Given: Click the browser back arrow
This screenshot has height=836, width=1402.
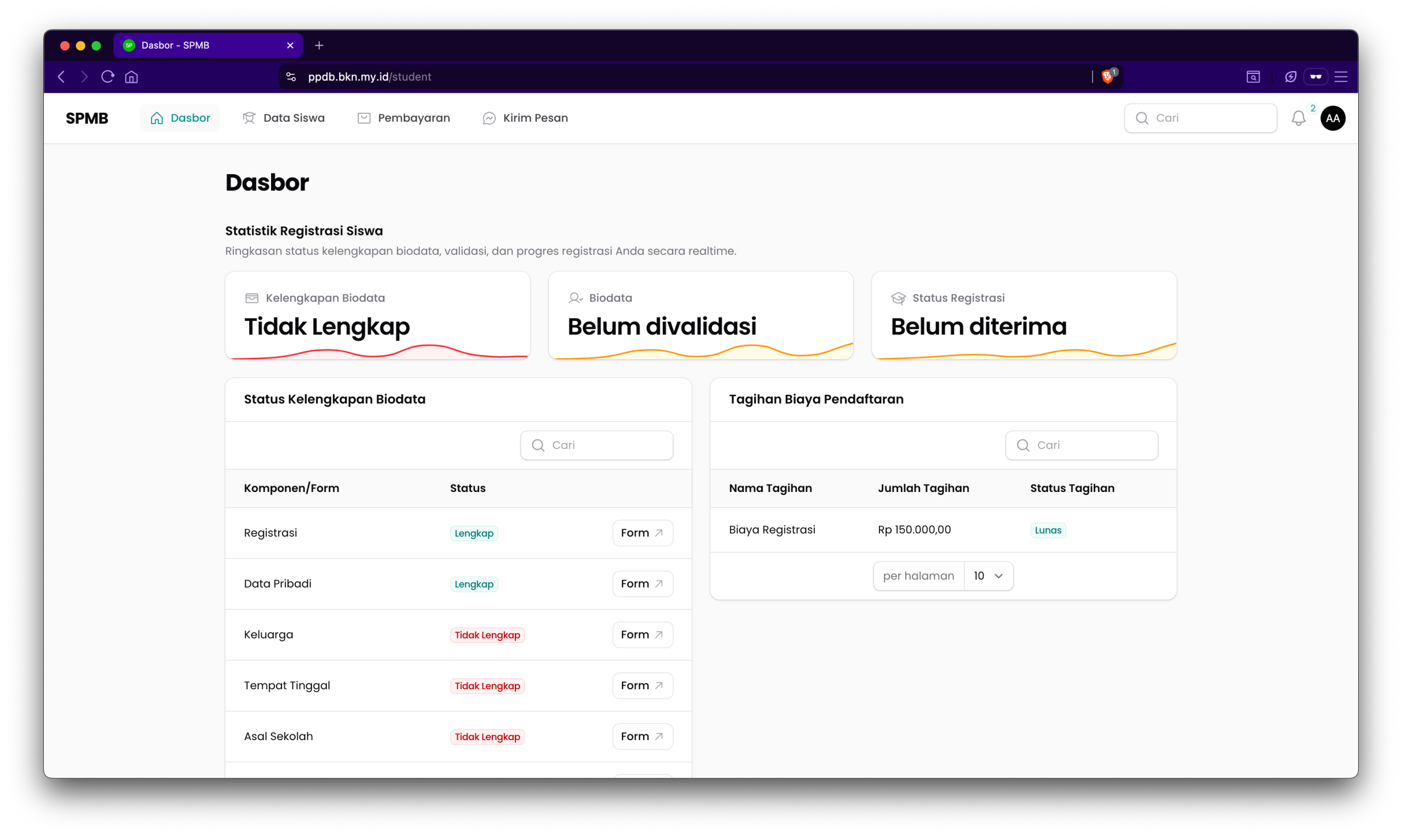Looking at the screenshot, I should pyautogui.click(x=61, y=77).
